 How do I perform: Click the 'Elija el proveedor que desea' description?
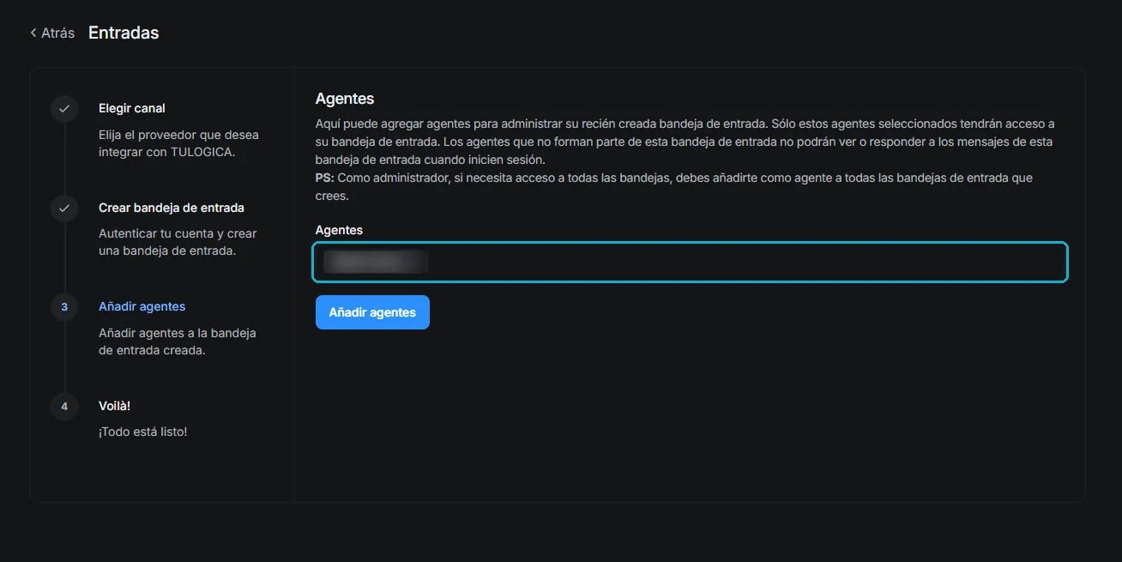click(178, 143)
